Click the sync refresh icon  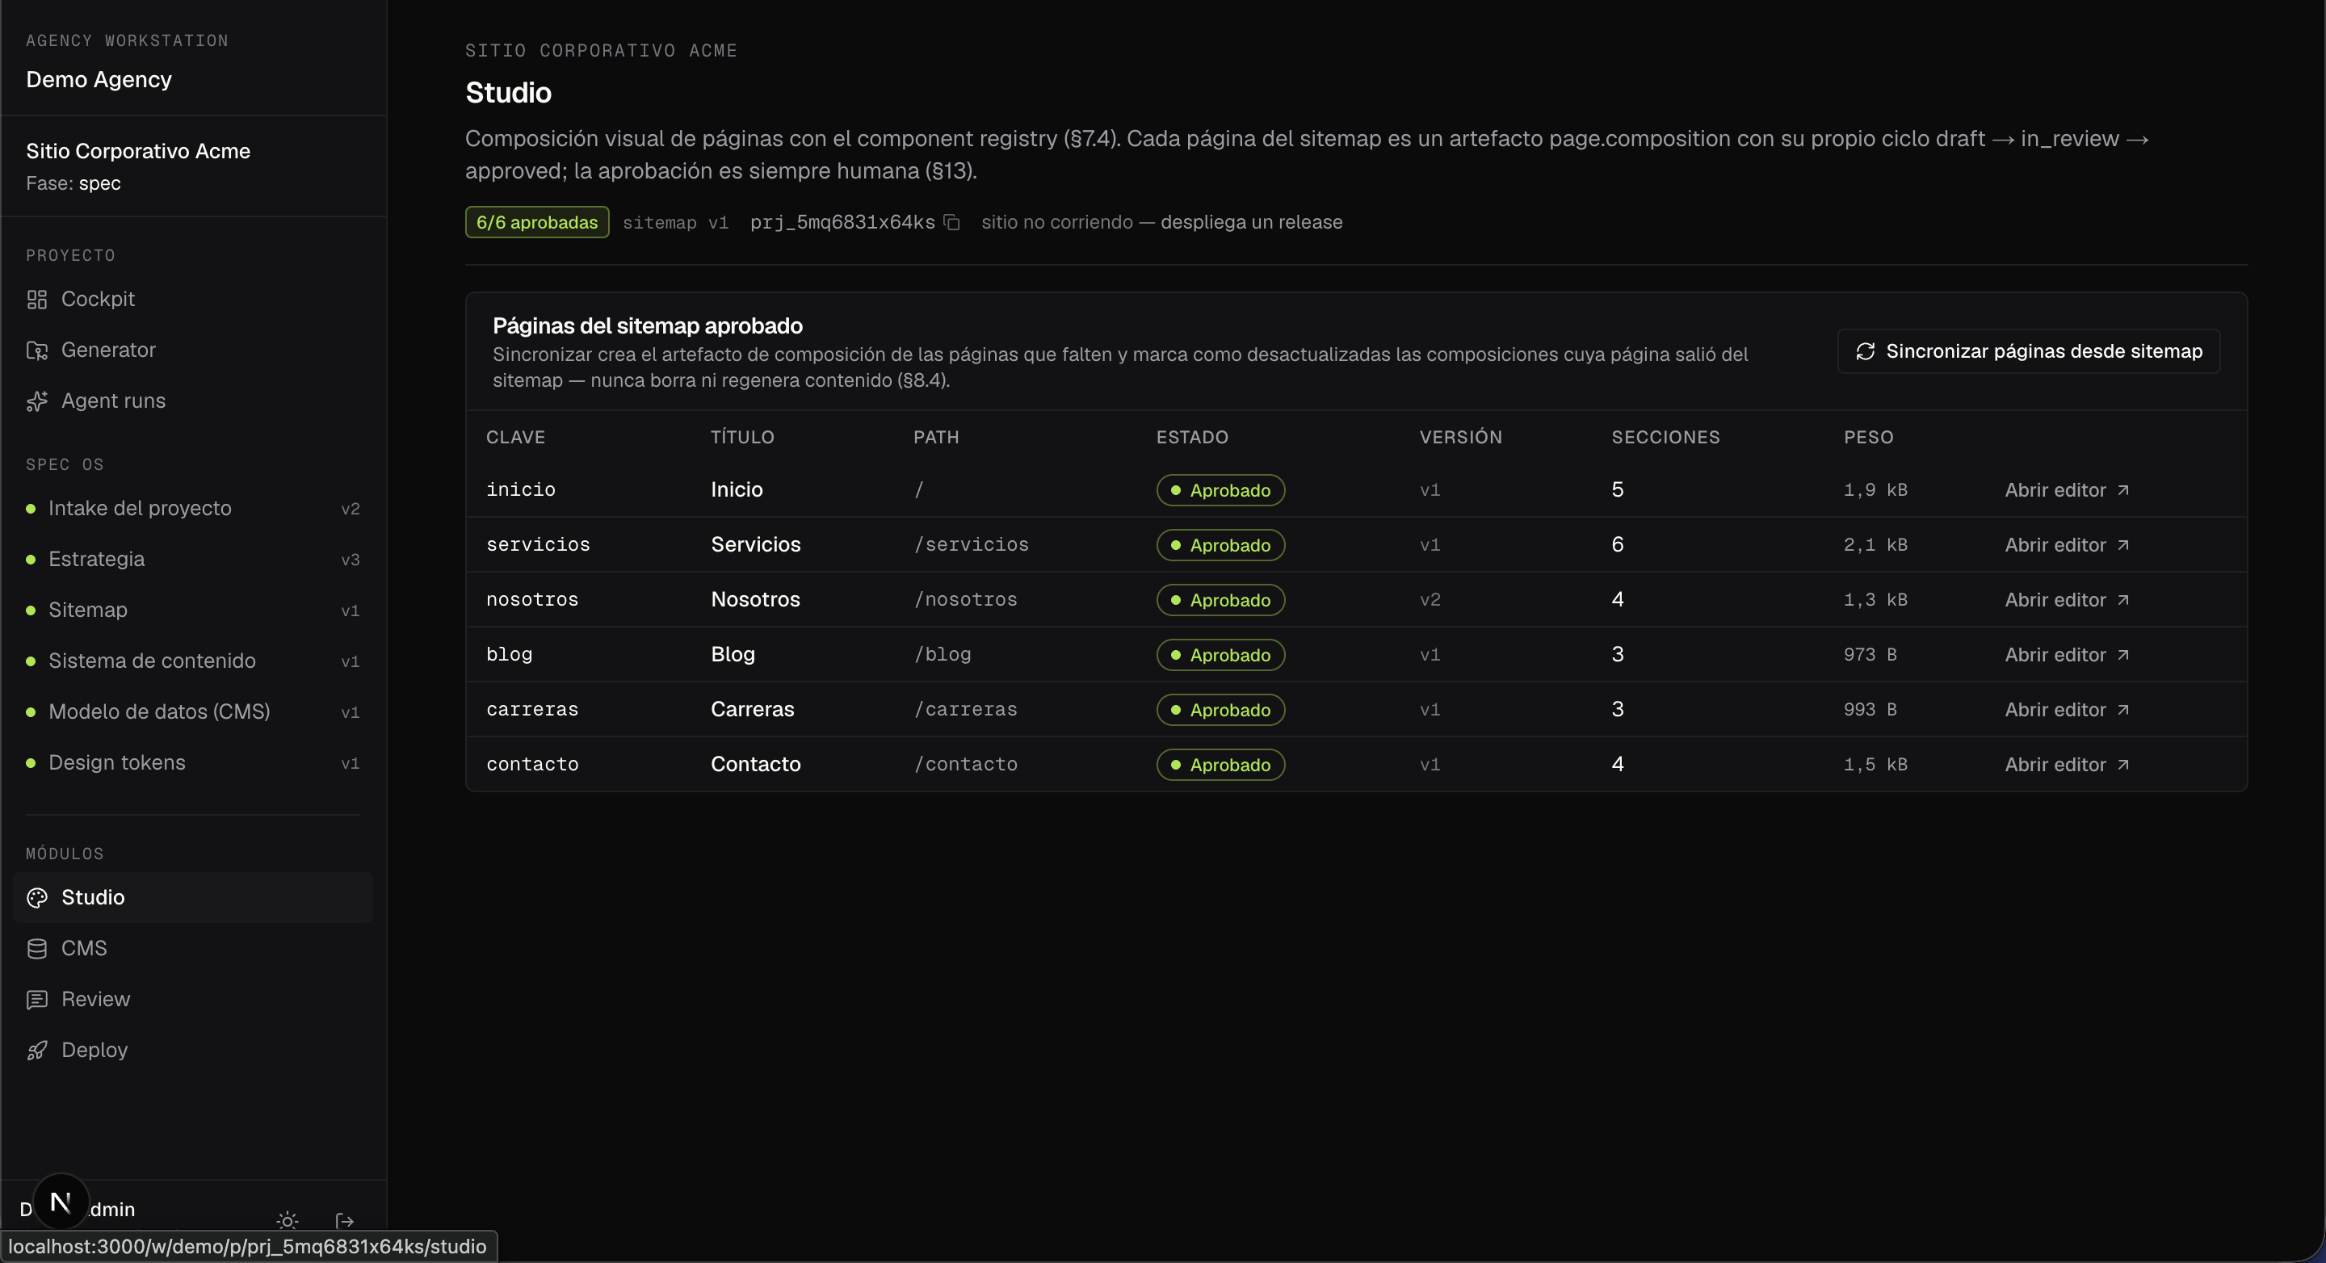(x=1866, y=351)
